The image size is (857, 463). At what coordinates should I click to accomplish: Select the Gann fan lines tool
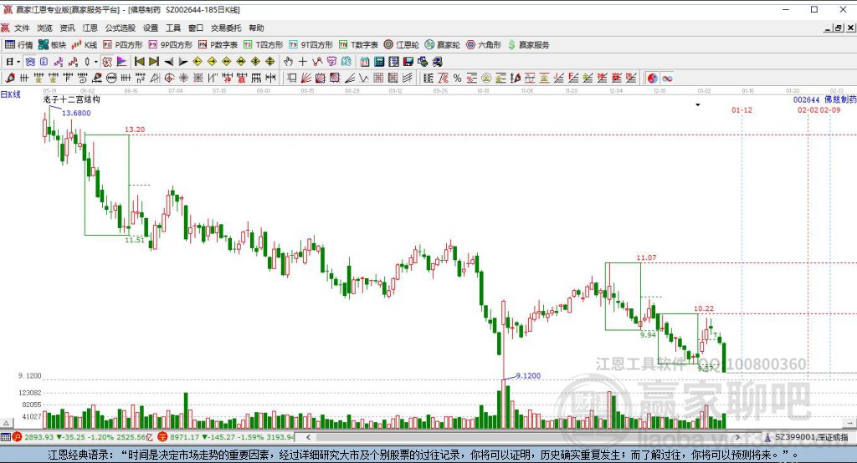click(x=306, y=78)
